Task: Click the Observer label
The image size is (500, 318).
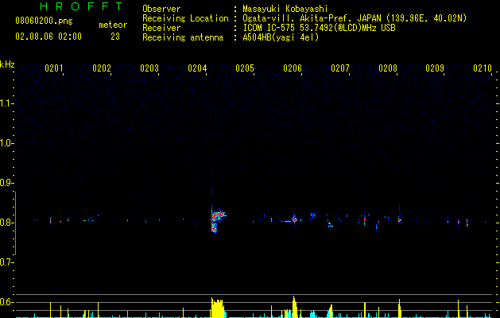Action: 161,9
